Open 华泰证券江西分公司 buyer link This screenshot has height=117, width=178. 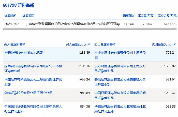[28, 93]
